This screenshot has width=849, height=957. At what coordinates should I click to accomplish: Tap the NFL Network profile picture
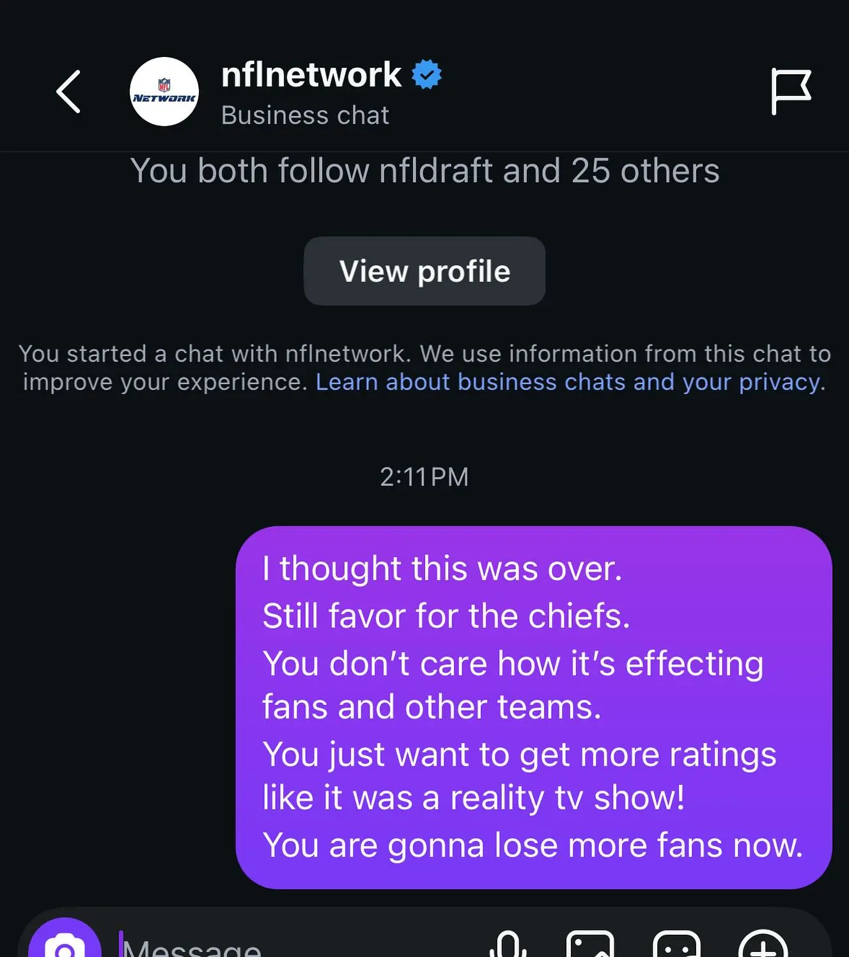pyautogui.click(x=164, y=91)
